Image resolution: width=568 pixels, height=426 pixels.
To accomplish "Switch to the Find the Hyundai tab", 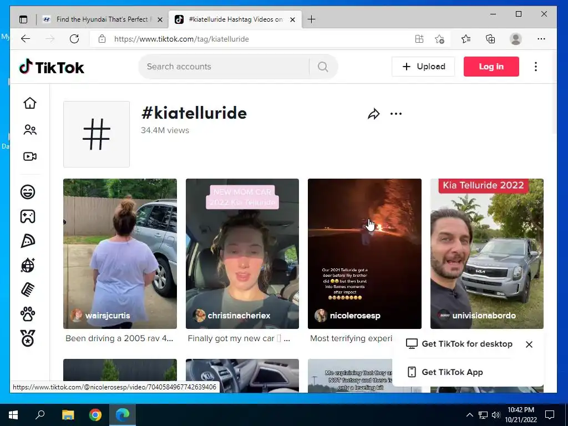I will [x=103, y=19].
